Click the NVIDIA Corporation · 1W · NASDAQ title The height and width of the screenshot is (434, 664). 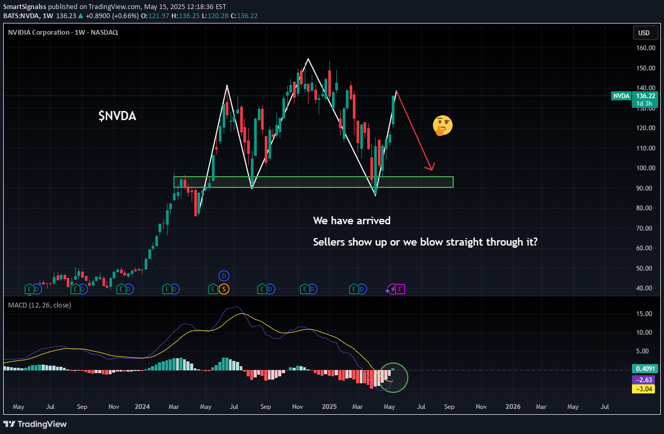[63, 32]
